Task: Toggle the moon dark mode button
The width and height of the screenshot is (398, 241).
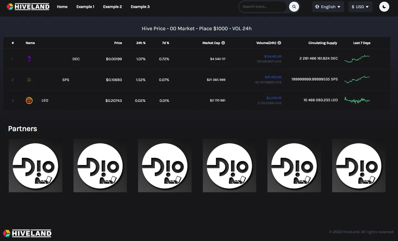Action: (384, 7)
